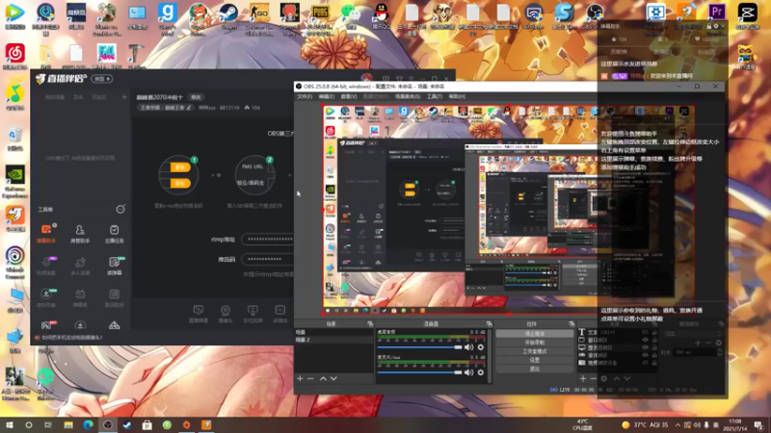Open the OBS 编辑(E) menu
The height and width of the screenshot is (433, 771).
tap(326, 97)
